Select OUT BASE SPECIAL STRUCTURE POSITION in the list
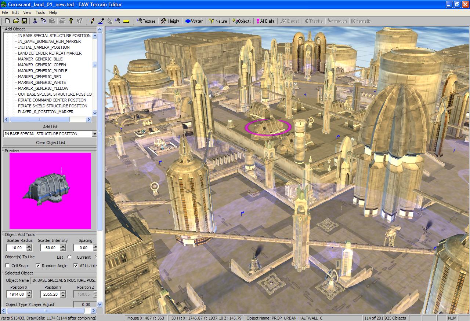470x321 pixels. point(55,94)
